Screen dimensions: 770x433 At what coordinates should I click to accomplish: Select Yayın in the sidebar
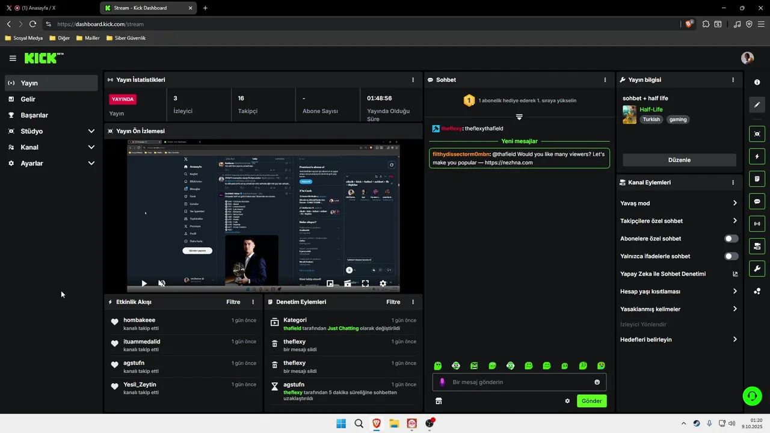pyautogui.click(x=51, y=83)
